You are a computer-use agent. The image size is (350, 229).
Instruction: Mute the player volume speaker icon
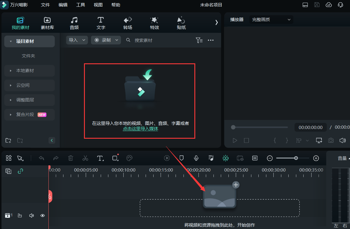click(x=343, y=140)
